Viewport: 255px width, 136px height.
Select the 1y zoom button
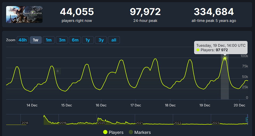[88, 40]
